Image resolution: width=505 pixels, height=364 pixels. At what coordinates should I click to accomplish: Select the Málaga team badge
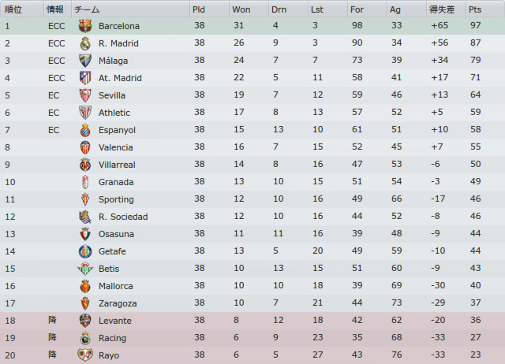pos(85,61)
